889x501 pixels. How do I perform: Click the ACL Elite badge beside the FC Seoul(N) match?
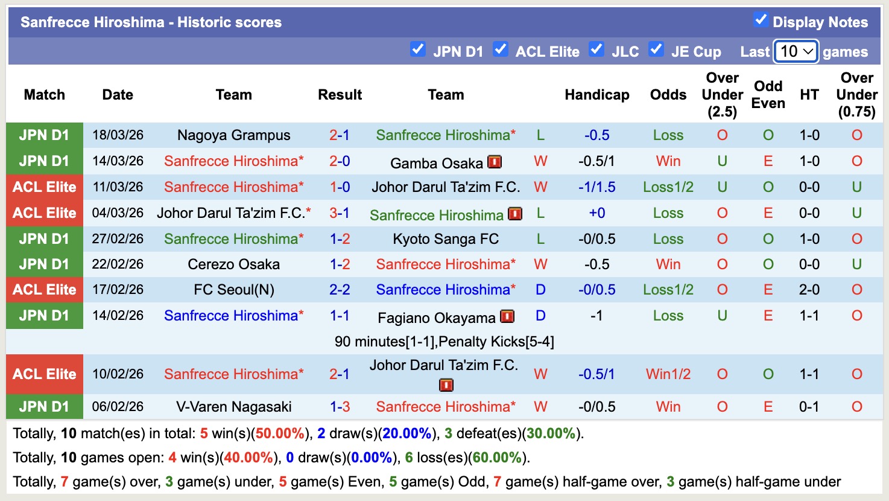coord(44,290)
